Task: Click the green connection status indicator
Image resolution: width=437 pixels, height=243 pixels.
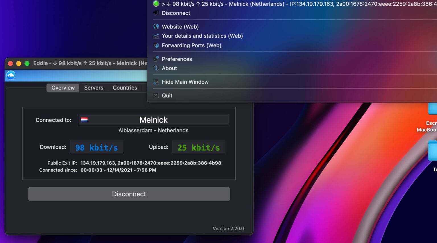Action: point(156,4)
